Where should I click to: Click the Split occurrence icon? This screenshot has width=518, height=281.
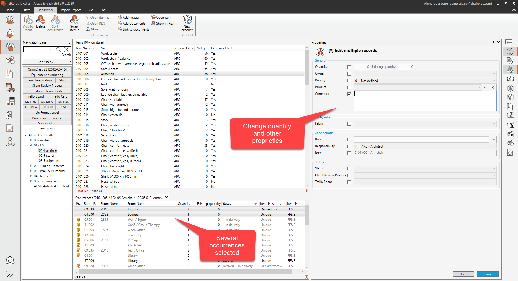pyautogui.click(x=55, y=20)
